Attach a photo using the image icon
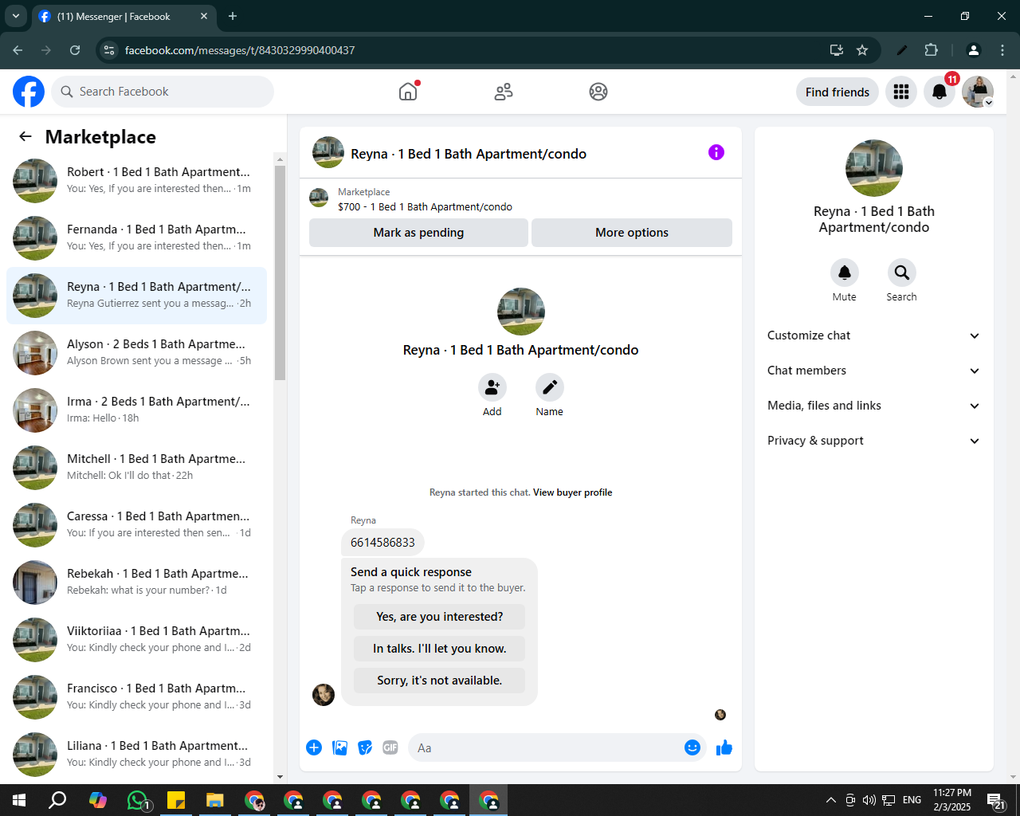The image size is (1020, 816). (339, 747)
